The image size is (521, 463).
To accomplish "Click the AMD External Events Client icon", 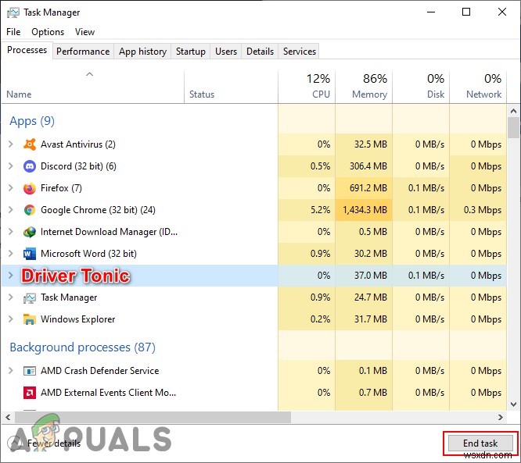I will [30, 393].
